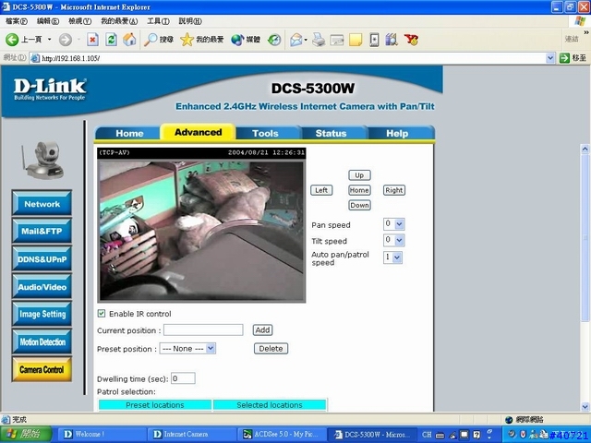
Task: Open the Search magnifier toolbar button
Action: click(x=159, y=40)
